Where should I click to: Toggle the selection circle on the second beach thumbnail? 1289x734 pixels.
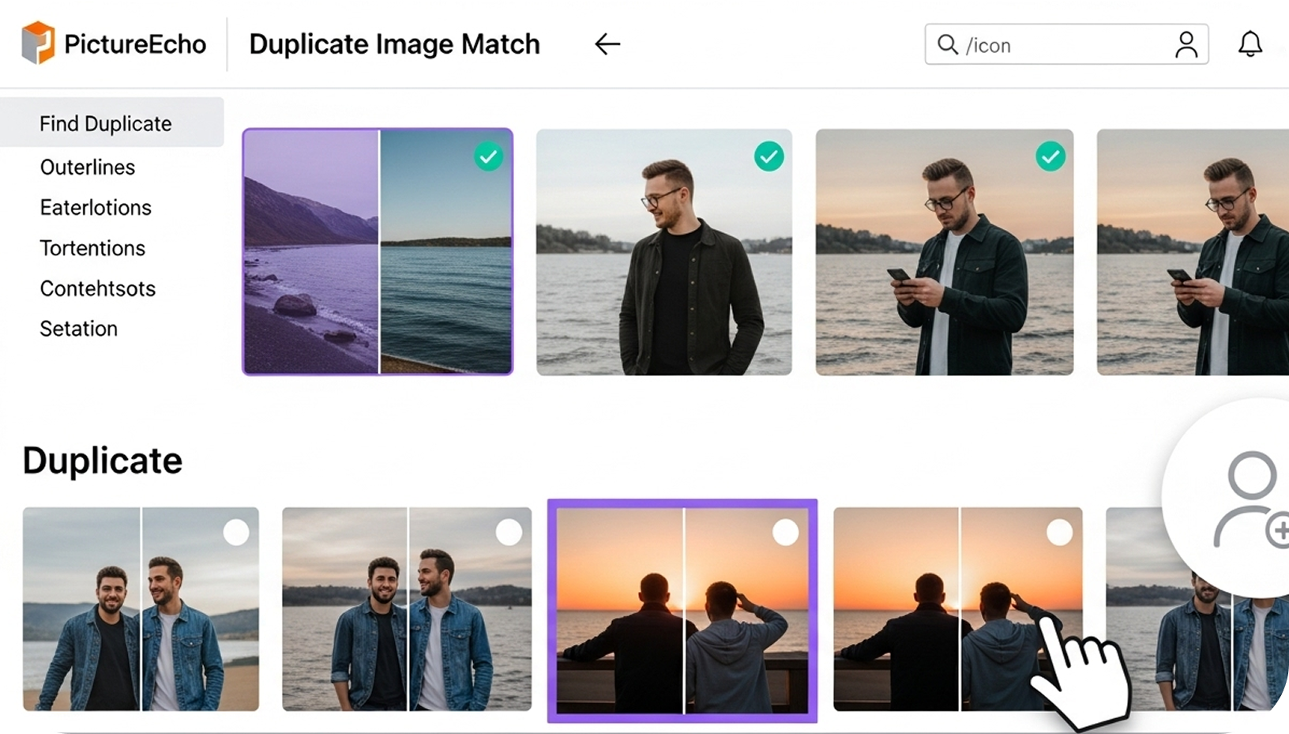[510, 533]
